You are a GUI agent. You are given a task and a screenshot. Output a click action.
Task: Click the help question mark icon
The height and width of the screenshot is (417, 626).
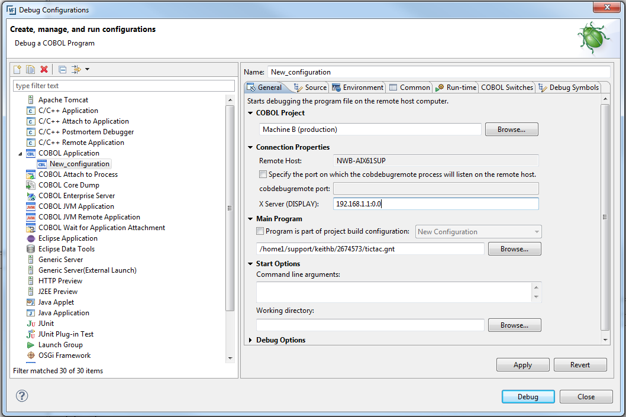pyautogui.click(x=22, y=396)
